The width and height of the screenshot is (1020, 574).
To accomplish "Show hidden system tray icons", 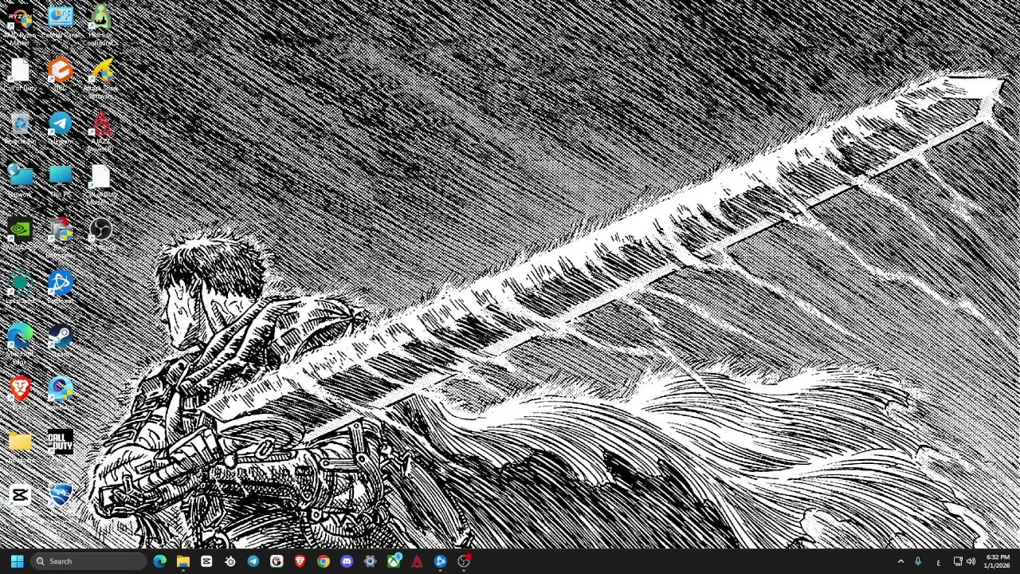I will click(900, 561).
